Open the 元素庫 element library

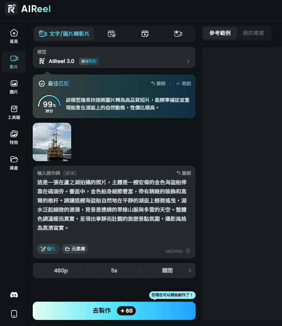[75, 249]
